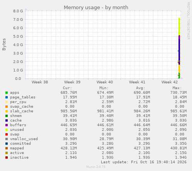The image size is (192, 171).
Task: Click the buffers avg value 446.64M
Action: (x=142, y=125)
